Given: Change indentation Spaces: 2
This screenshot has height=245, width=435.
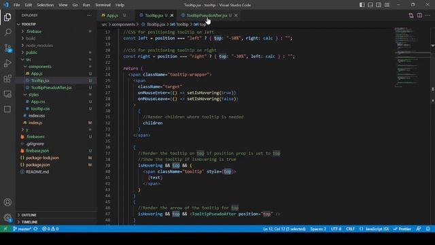Looking at the screenshot, I should point(318,229).
